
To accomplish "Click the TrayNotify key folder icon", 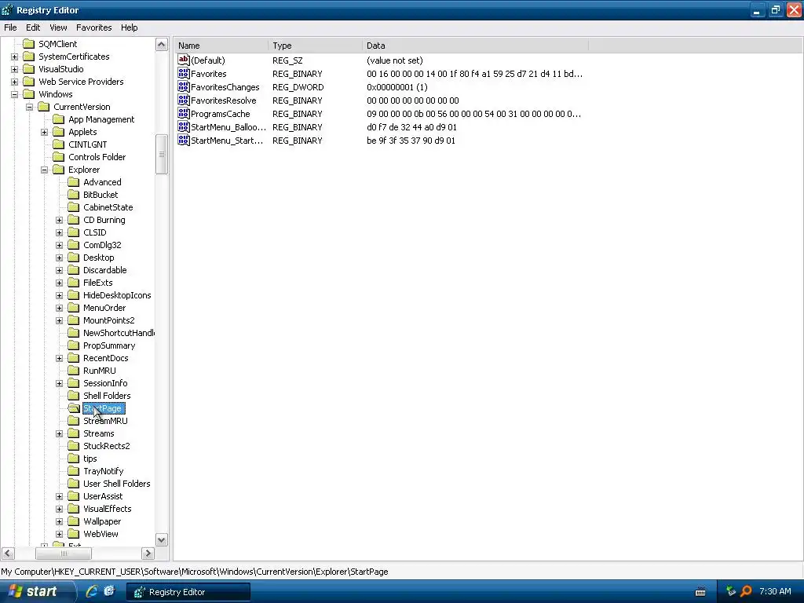I will 74,471.
